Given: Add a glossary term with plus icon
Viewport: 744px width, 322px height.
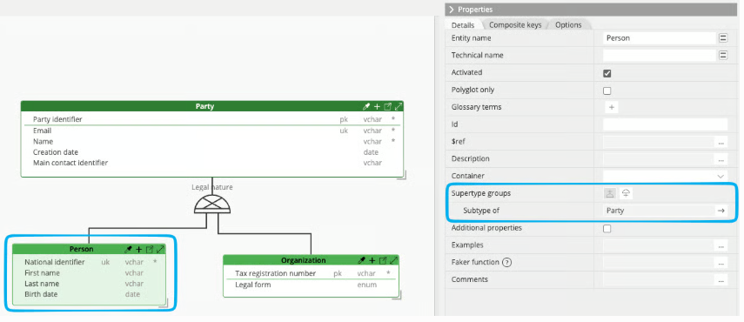Looking at the screenshot, I should click(612, 107).
